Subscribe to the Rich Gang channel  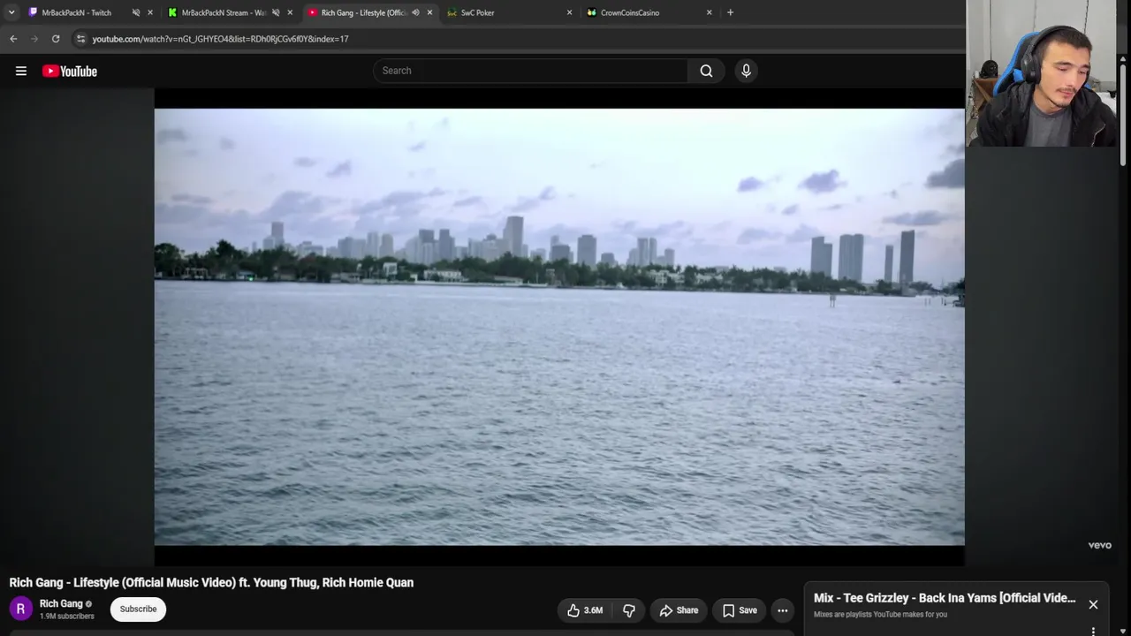(x=138, y=609)
